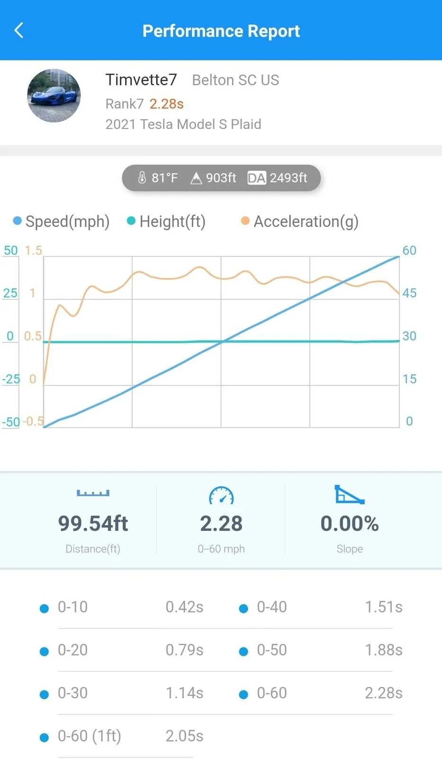This screenshot has width=442, height=759.
Task: Click the thermometer temperature icon
Action: [x=142, y=178]
